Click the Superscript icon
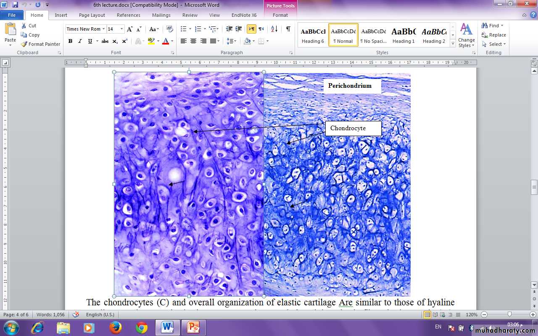The width and height of the screenshot is (538, 336). (125, 41)
